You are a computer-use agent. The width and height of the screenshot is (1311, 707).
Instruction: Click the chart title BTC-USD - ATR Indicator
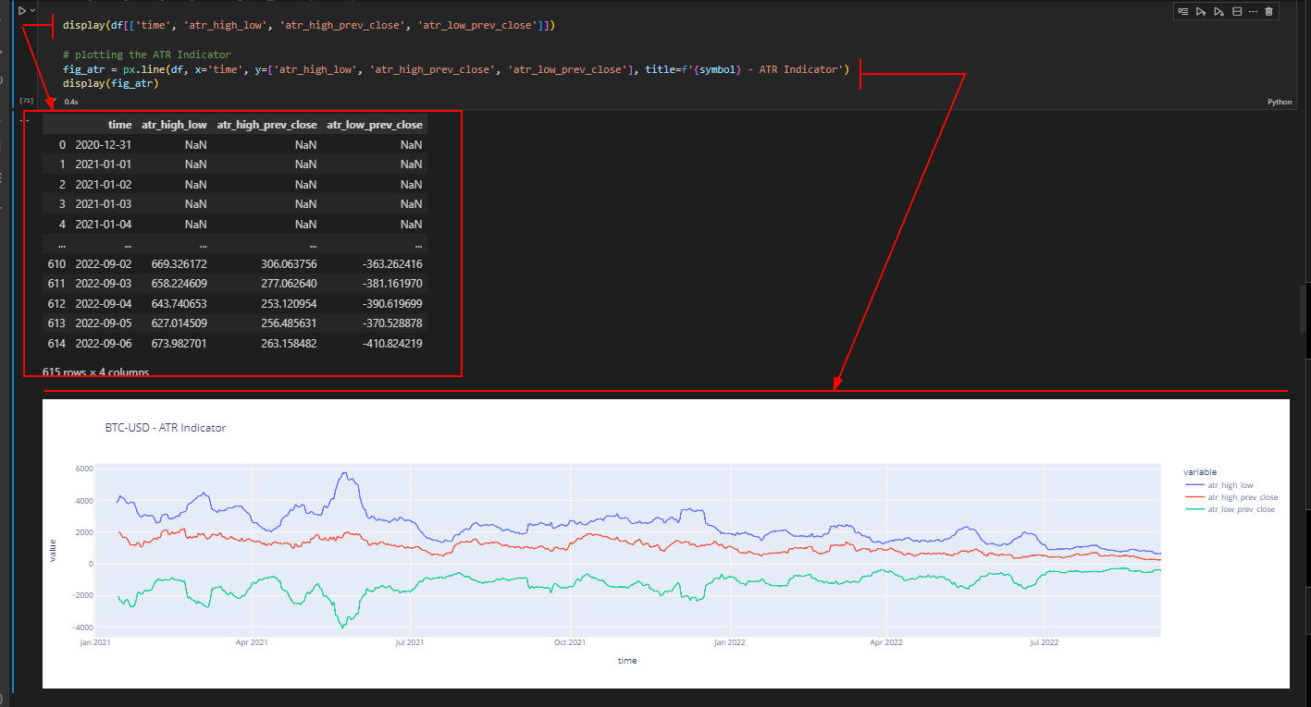pyautogui.click(x=166, y=428)
